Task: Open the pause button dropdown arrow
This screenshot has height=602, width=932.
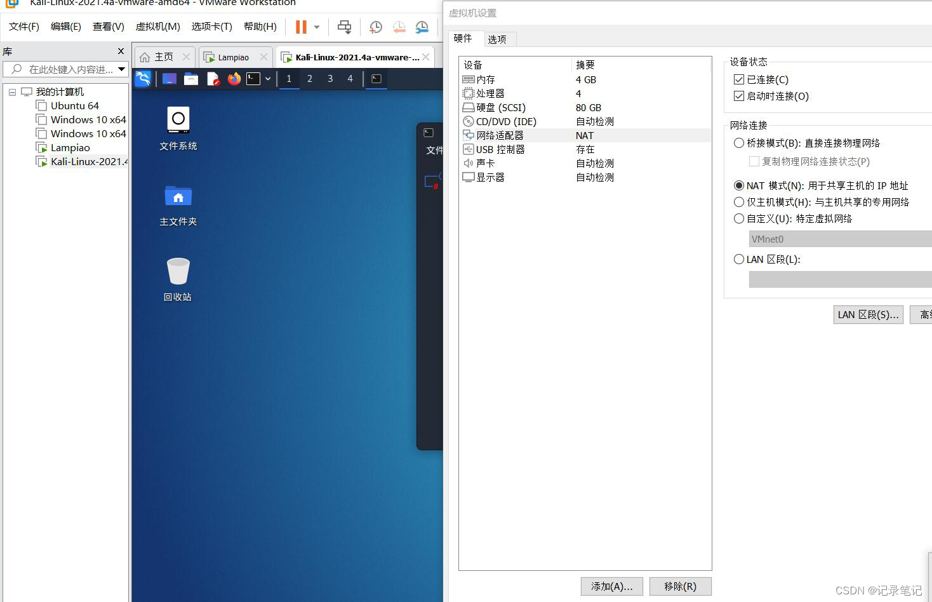Action: pos(317,27)
